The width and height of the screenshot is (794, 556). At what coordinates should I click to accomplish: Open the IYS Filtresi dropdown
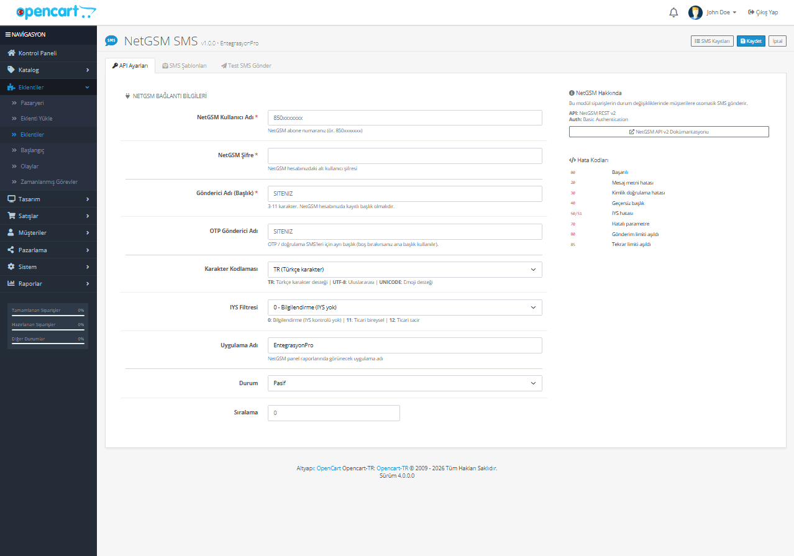pyautogui.click(x=405, y=308)
